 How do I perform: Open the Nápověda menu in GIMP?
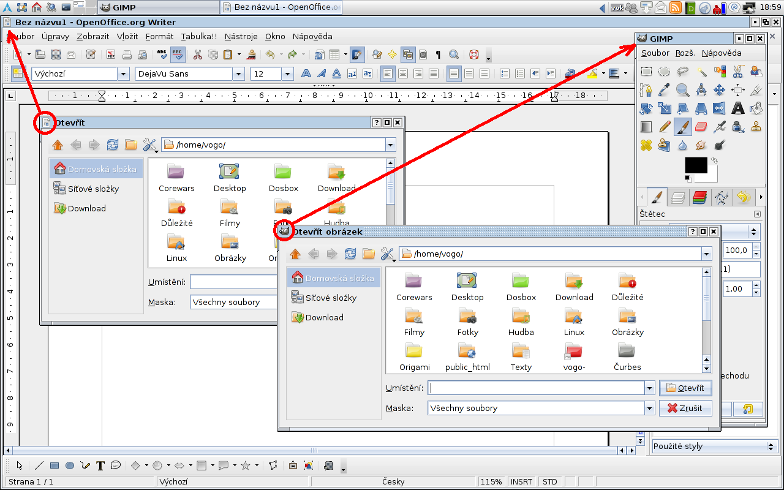722,53
